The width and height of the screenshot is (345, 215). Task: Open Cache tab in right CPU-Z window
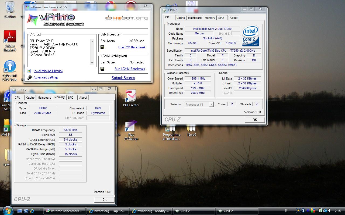coord(181,18)
